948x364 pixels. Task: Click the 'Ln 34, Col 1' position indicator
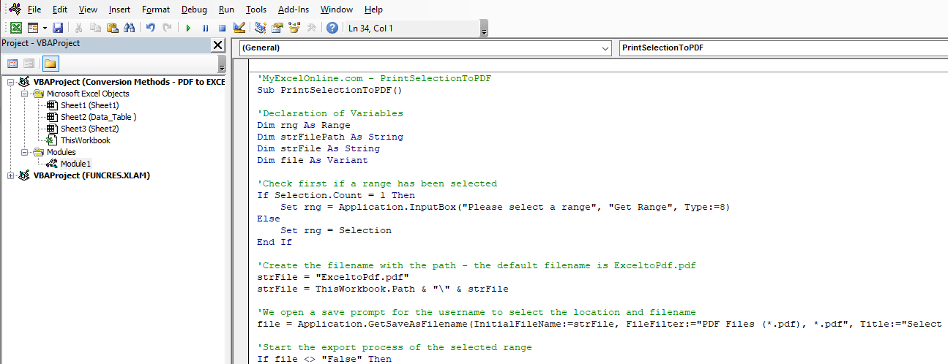point(371,29)
